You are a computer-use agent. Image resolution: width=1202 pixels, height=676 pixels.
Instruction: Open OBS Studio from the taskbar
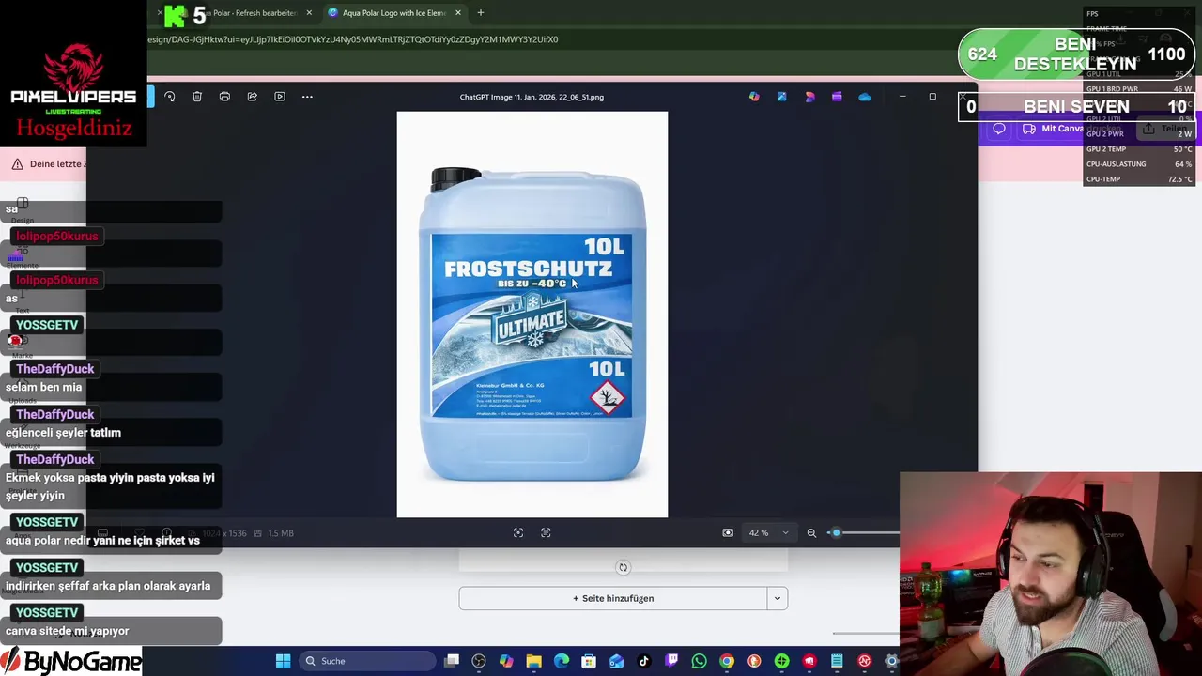click(x=479, y=661)
